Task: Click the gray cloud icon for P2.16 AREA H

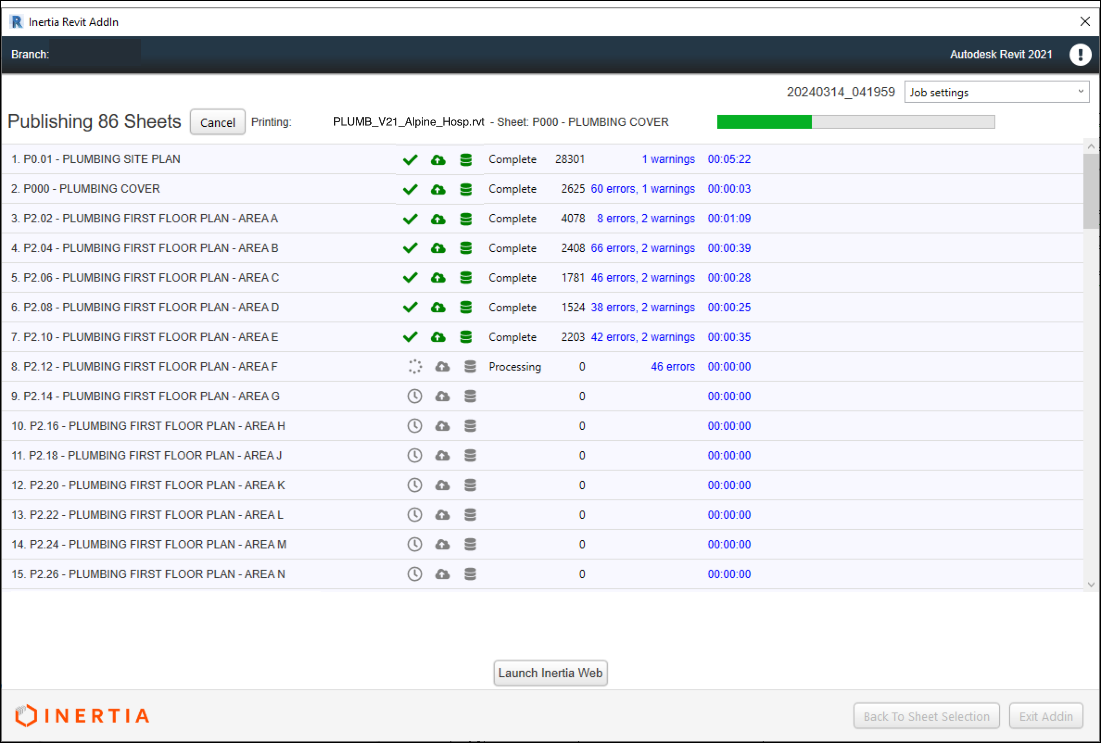Action: (x=442, y=426)
